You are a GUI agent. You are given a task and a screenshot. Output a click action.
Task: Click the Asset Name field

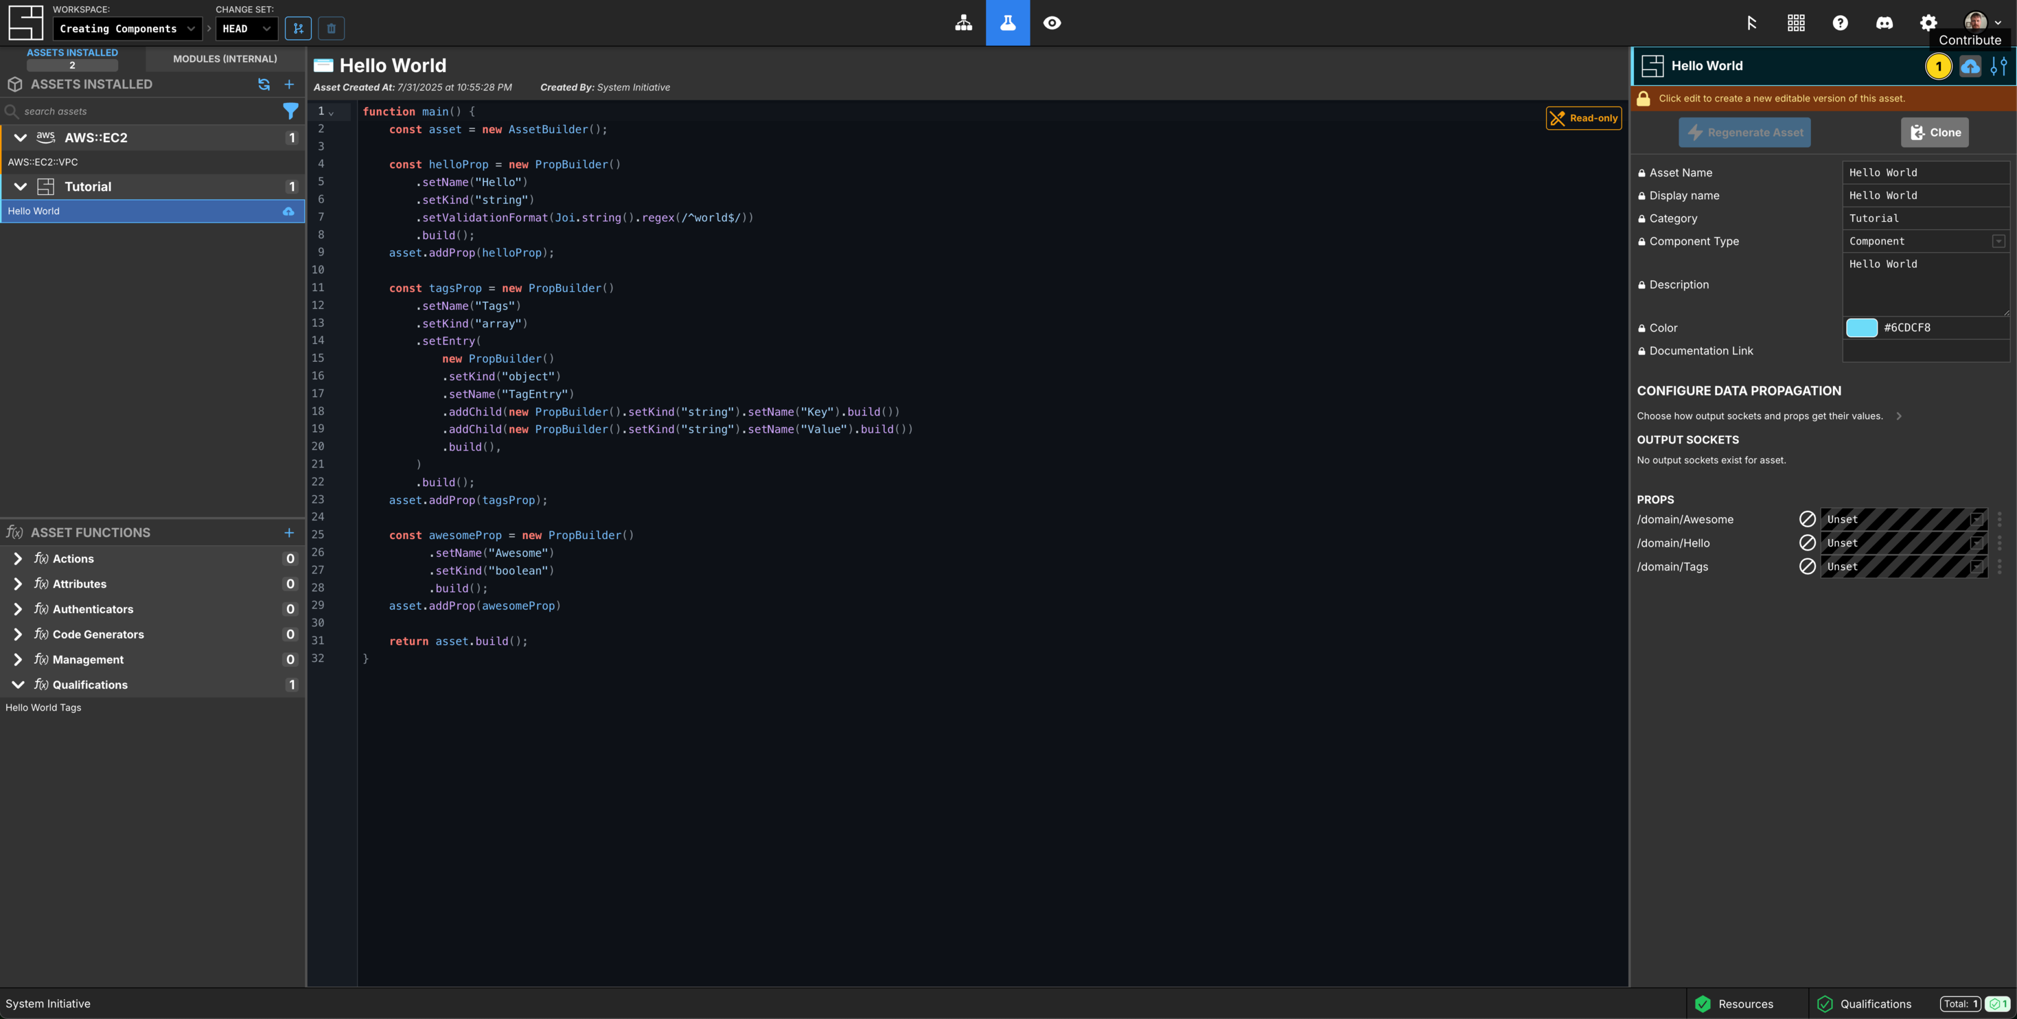pyautogui.click(x=1926, y=172)
